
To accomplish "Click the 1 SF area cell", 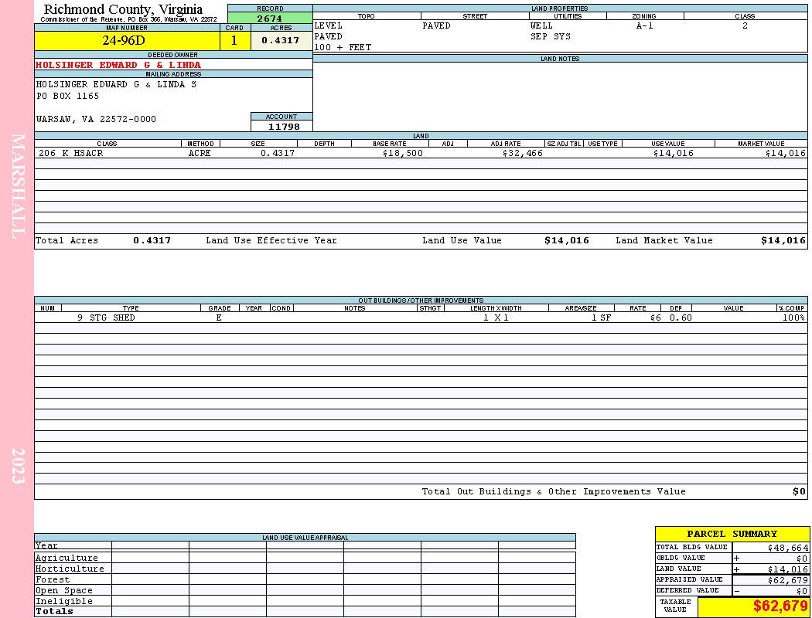I will pos(601,318).
